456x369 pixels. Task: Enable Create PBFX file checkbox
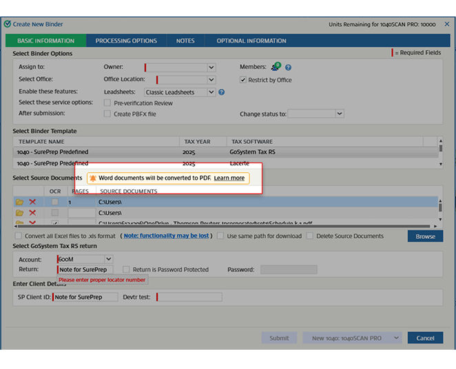click(107, 114)
